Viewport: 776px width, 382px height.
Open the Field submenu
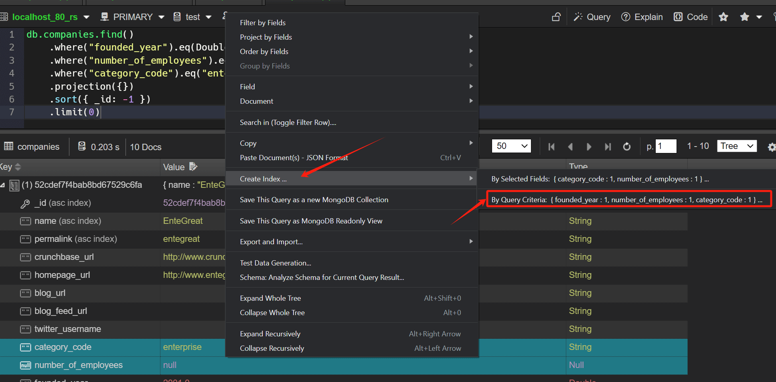pos(352,87)
